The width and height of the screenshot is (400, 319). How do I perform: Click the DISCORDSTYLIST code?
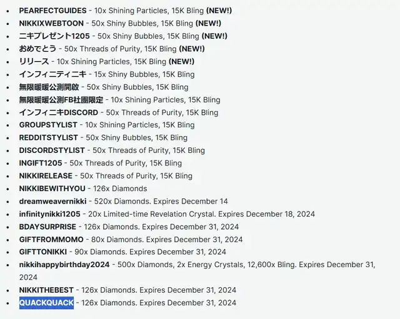[x=52, y=150]
